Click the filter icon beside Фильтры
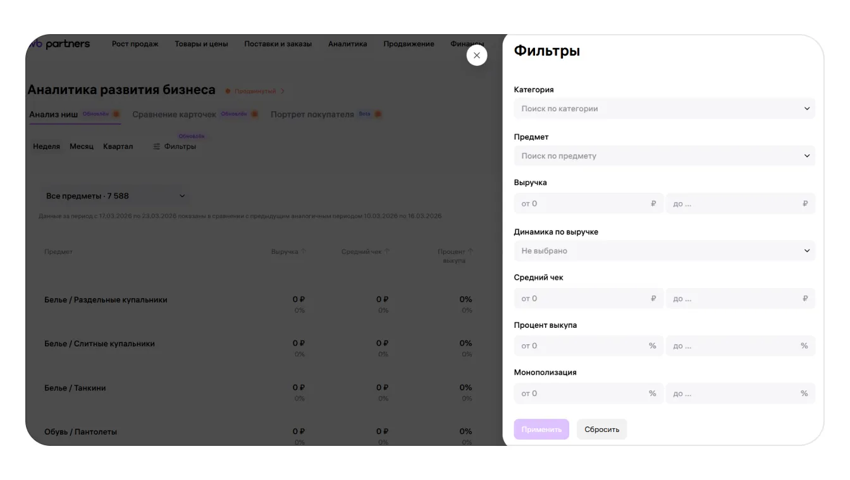Screen dimensions: 850x480 click(x=156, y=147)
